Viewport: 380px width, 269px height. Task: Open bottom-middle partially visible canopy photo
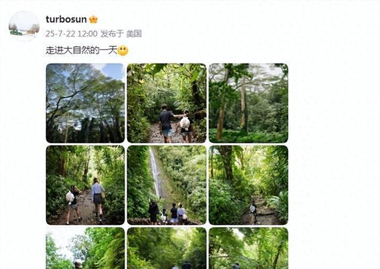(x=167, y=248)
